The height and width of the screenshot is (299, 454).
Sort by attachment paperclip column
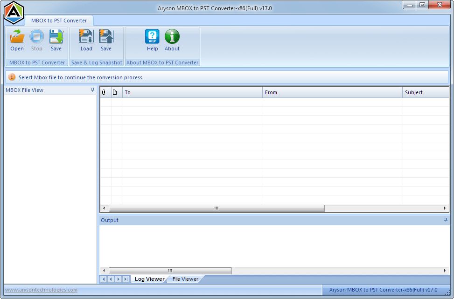click(x=105, y=92)
